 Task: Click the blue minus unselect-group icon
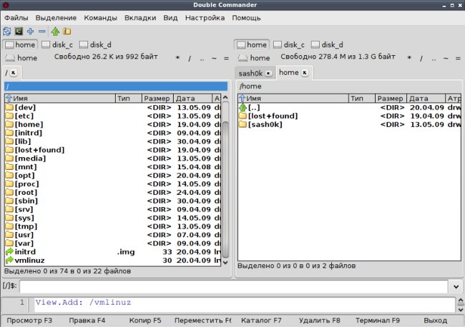tap(41, 31)
